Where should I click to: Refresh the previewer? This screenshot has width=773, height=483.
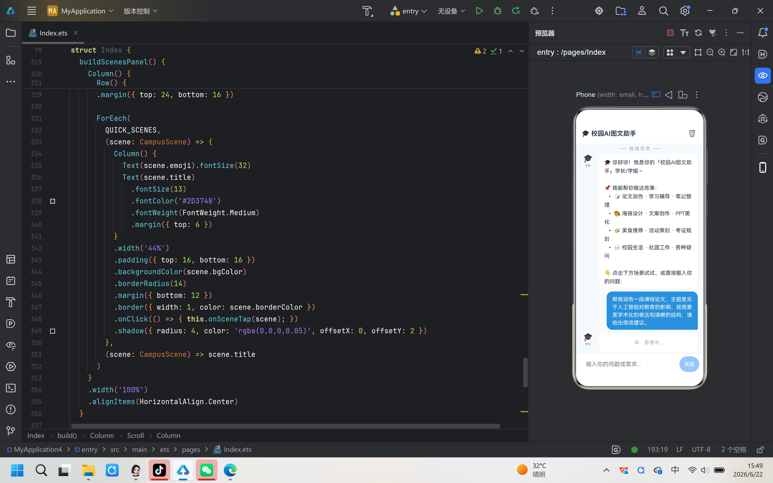[x=698, y=33]
